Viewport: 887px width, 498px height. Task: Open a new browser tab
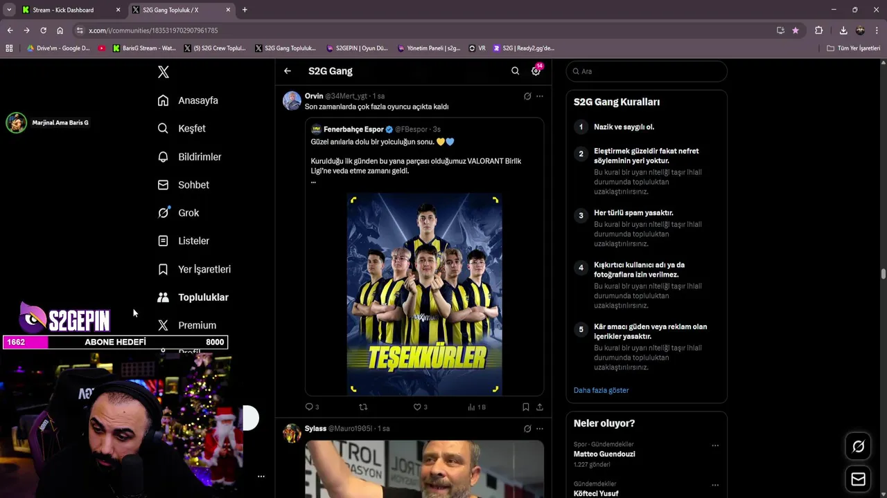pos(245,10)
